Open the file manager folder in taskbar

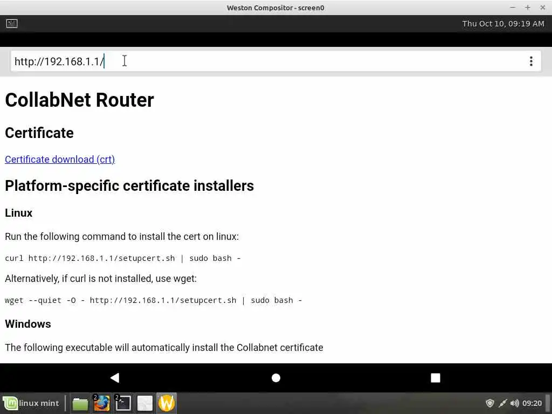tap(80, 403)
